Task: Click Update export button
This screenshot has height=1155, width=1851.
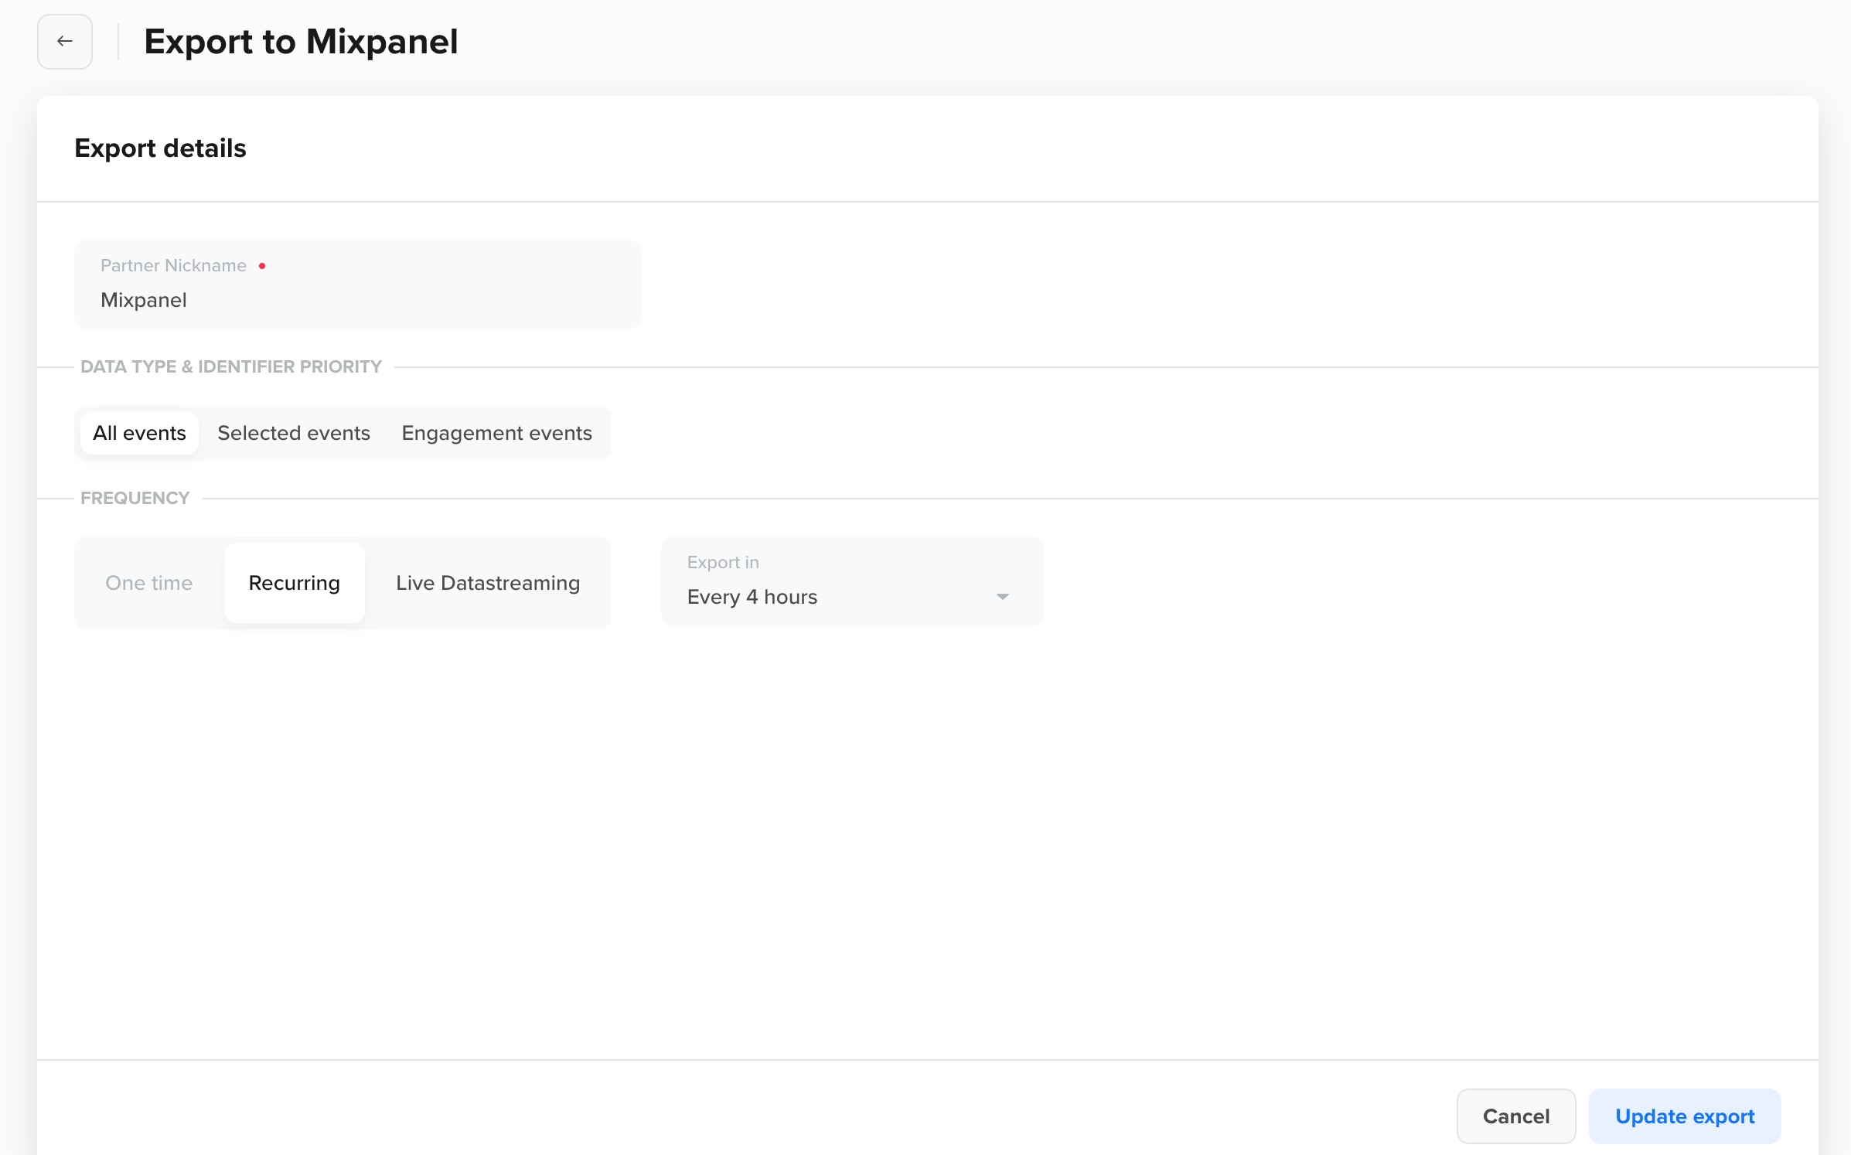Action: pyautogui.click(x=1685, y=1116)
